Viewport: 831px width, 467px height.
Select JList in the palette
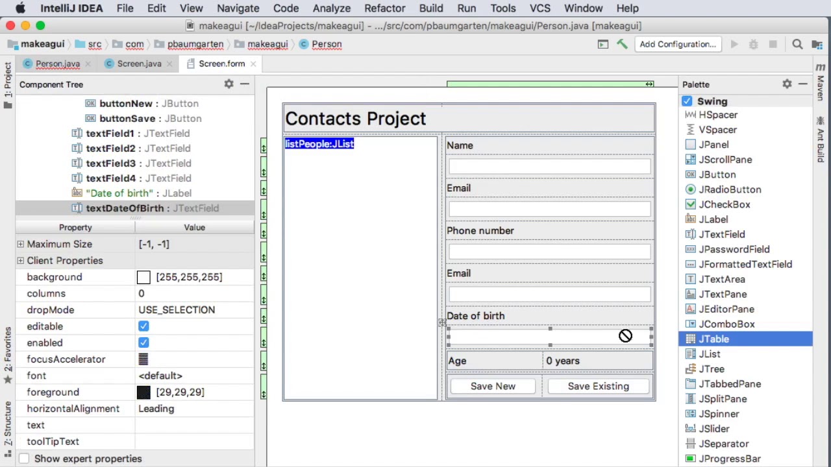pyautogui.click(x=710, y=353)
